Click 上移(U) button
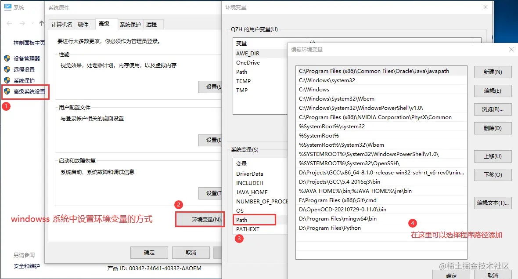Viewport: 518px width, 279px height. [493, 156]
